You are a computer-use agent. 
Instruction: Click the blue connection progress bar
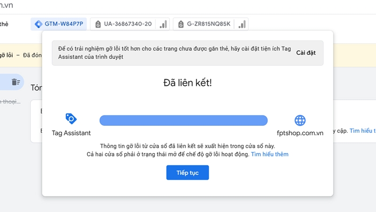click(183, 121)
